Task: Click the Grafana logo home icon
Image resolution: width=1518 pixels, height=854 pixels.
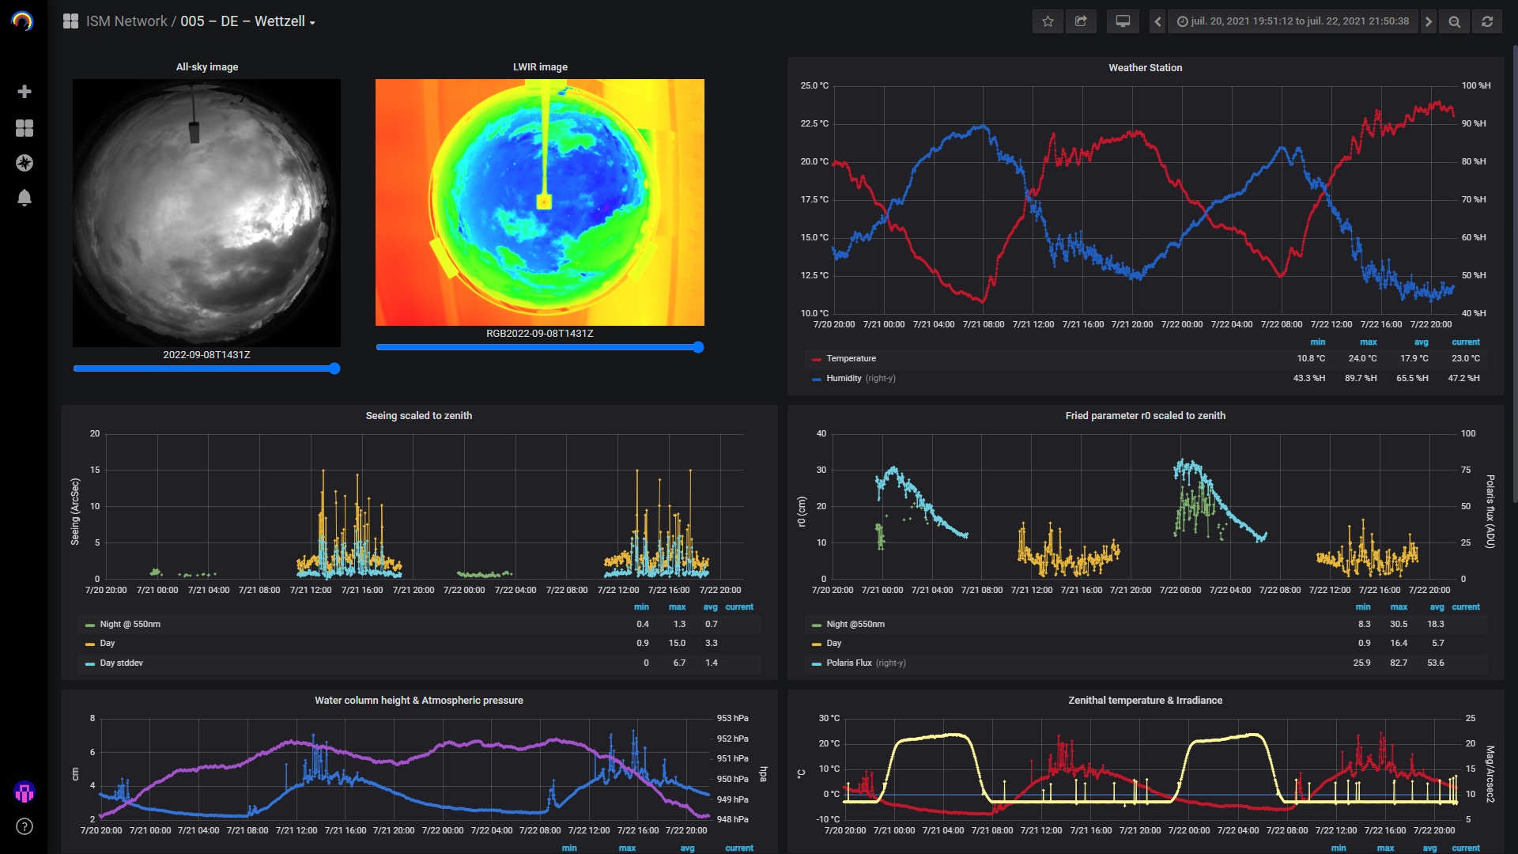Action: (23, 21)
